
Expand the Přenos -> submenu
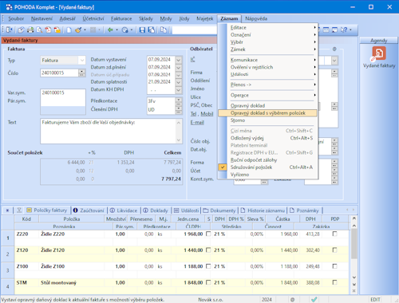click(x=268, y=85)
